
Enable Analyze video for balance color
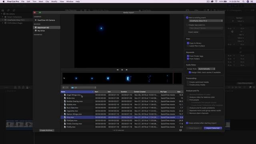click(x=188, y=97)
